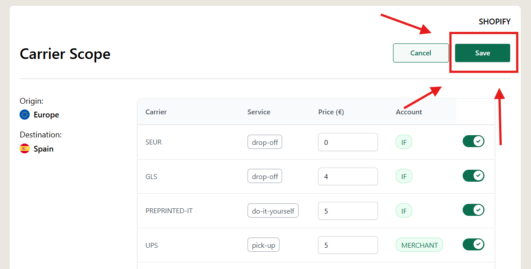Select the pick-up service tag for UPS
The image size is (531, 269).
264,245
